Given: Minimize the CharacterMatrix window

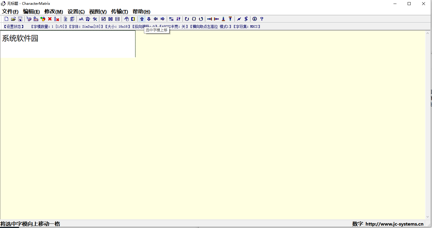Looking at the screenshot, I should click(x=395, y=4).
